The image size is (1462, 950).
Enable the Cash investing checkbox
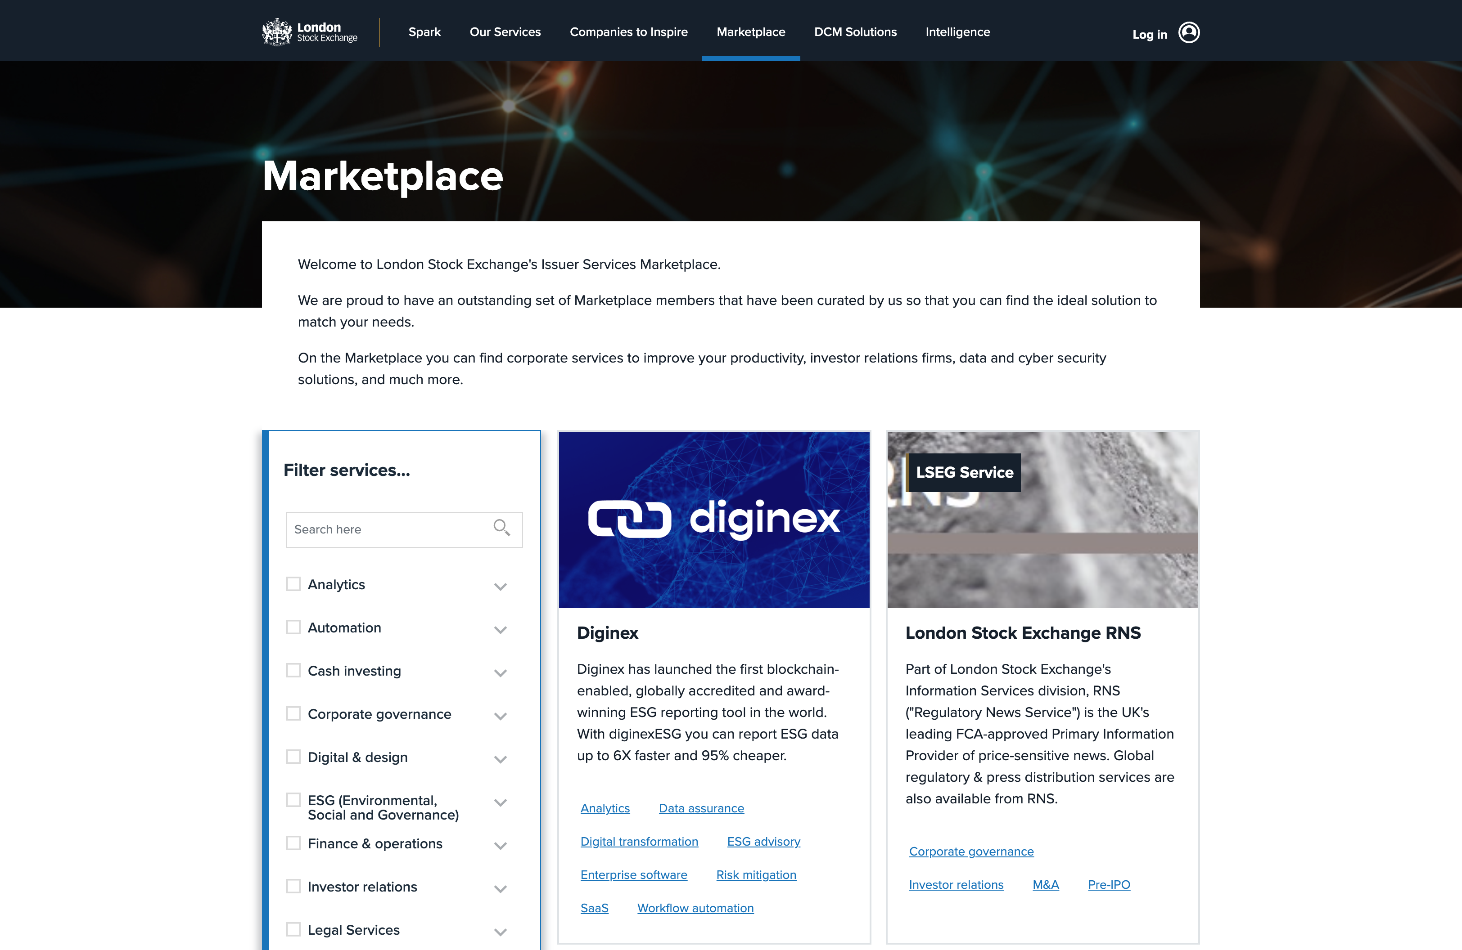(x=293, y=670)
